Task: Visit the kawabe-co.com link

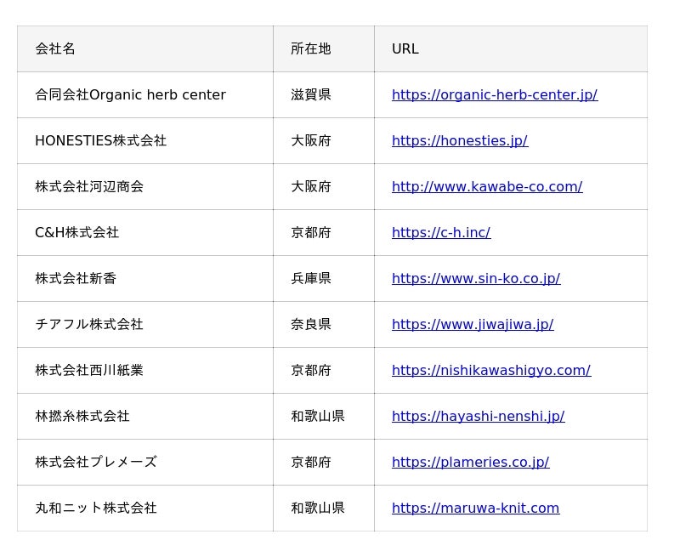Action: 486,187
